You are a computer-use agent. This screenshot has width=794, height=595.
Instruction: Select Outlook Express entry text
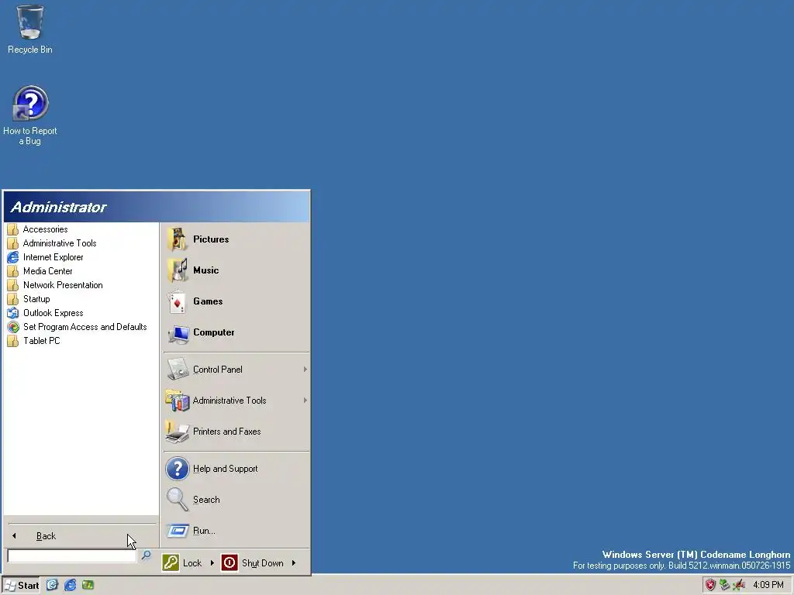click(54, 313)
